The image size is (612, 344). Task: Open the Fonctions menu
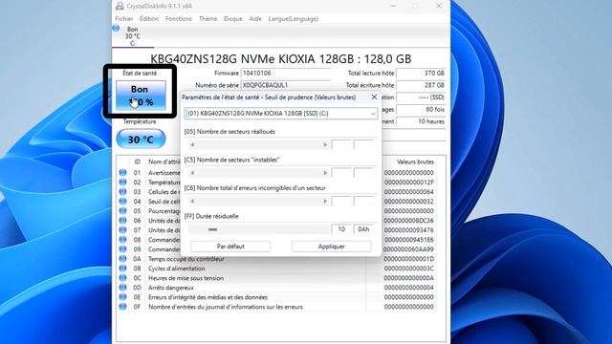tap(179, 19)
